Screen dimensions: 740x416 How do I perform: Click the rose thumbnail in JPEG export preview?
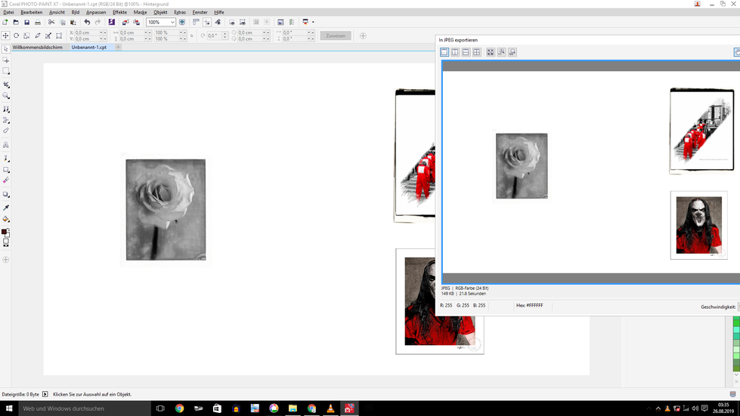[522, 166]
